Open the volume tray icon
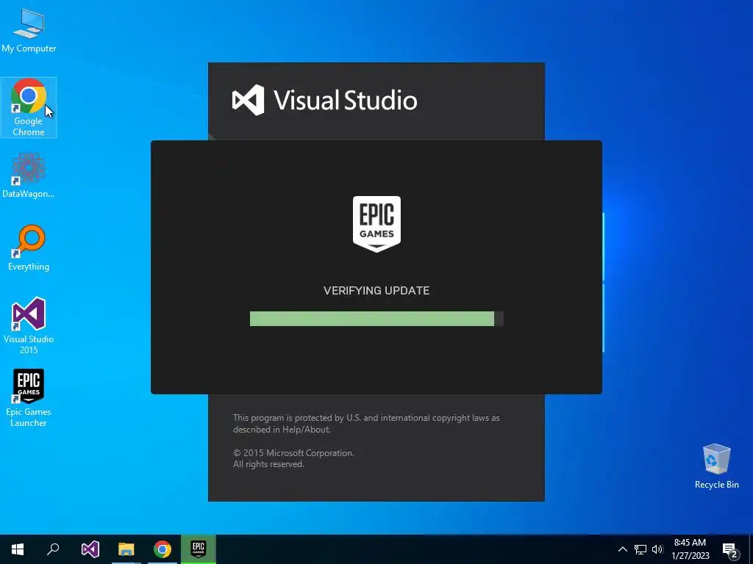 [x=657, y=549]
